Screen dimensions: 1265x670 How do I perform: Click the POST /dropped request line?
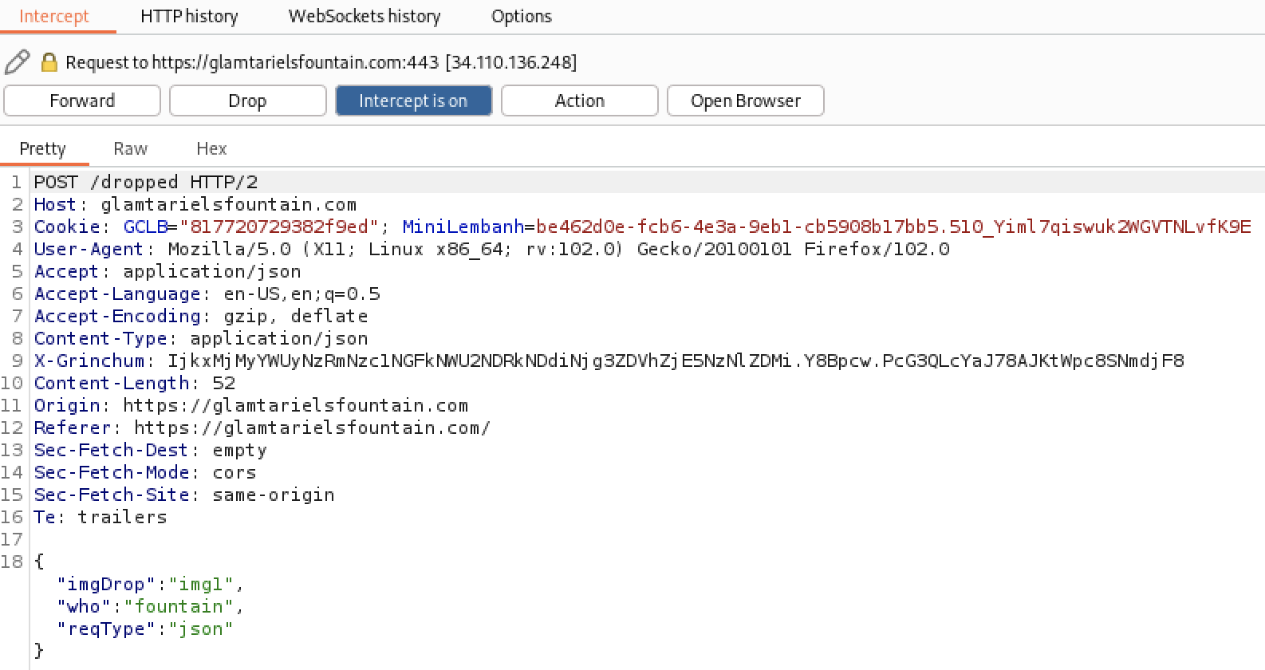146,182
